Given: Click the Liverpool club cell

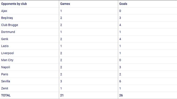Looking at the screenshot, I should pos(8,53).
